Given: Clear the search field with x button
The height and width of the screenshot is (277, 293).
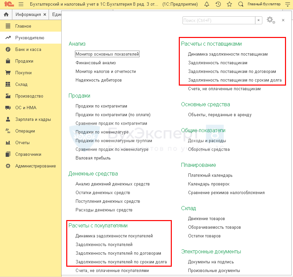Looking at the screenshot, I should [259, 20].
